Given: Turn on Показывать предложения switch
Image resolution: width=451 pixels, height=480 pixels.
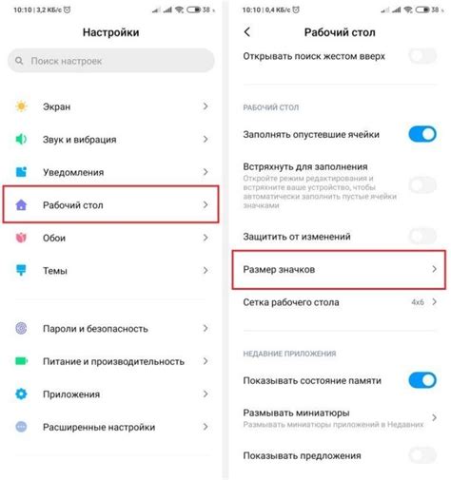Looking at the screenshot, I should 422,455.
